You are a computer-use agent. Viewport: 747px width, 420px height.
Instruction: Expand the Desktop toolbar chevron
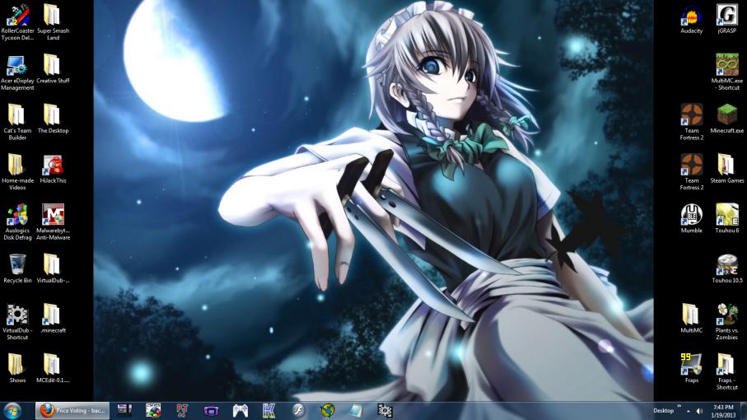(679, 407)
